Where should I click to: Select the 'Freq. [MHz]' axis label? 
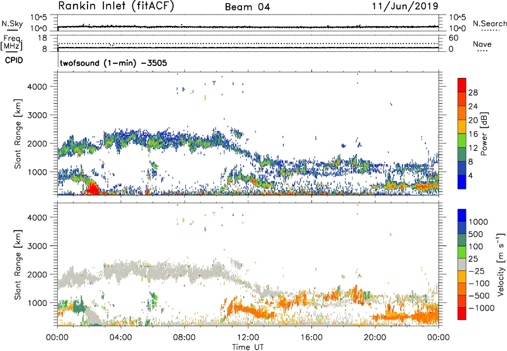pyautogui.click(x=12, y=43)
